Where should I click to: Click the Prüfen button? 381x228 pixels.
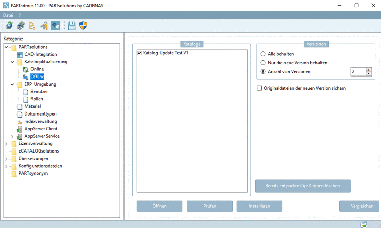[x=210, y=206]
